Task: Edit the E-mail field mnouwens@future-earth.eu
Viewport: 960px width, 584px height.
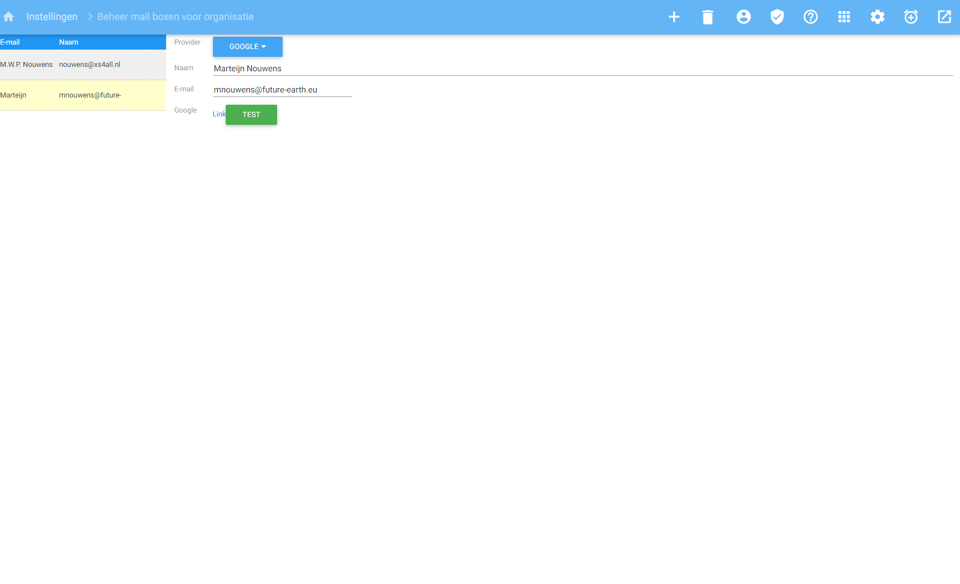Action: pos(283,90)
